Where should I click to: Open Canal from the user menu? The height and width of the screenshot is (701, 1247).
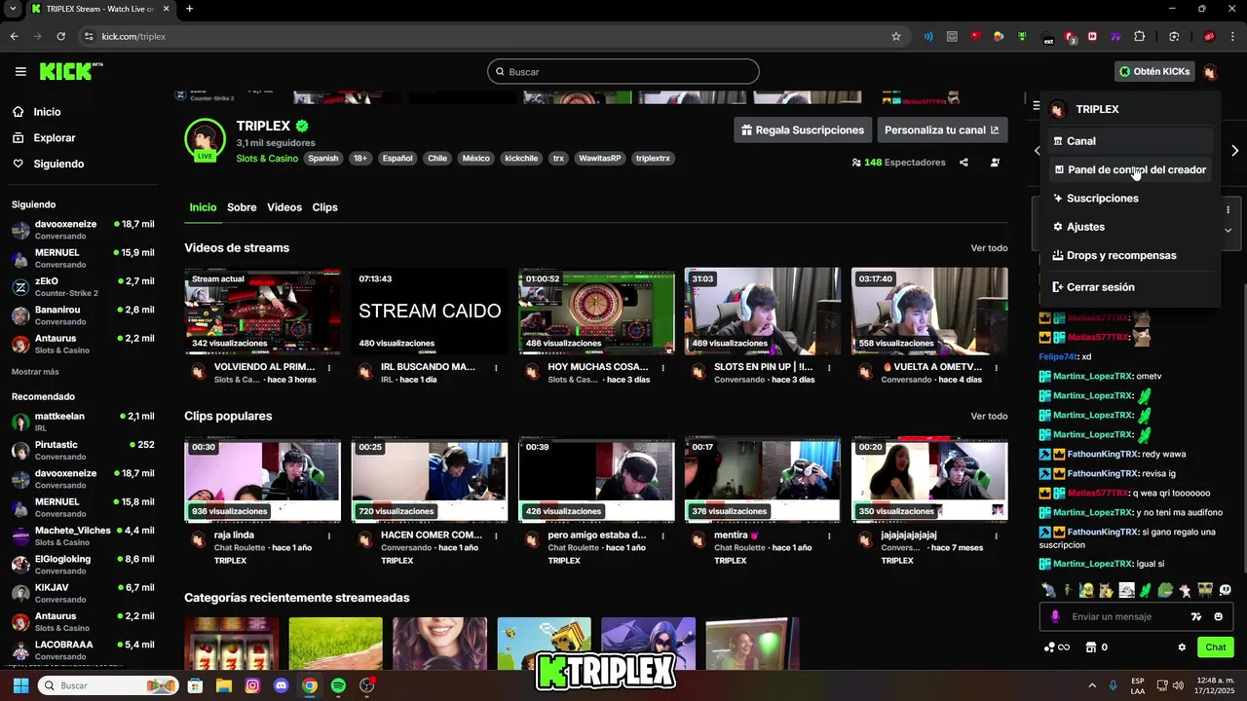[x=1130, y=141]
